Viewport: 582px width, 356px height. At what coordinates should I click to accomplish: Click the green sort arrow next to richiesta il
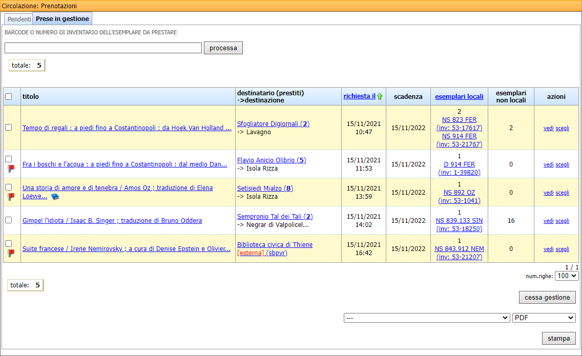click(x=380, y=96)
